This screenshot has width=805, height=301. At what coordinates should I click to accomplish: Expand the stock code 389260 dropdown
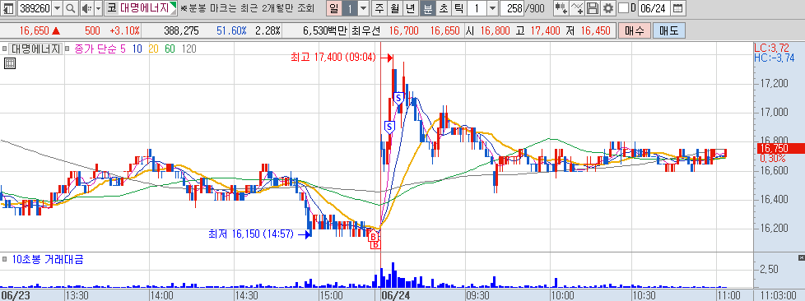pyautogui.click(x=57, y=7)
